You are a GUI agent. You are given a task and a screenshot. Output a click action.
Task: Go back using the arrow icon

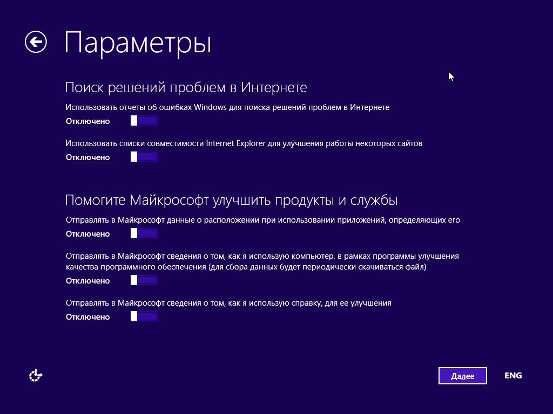point(36,42)
